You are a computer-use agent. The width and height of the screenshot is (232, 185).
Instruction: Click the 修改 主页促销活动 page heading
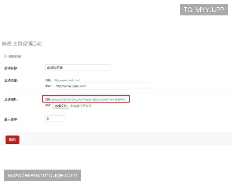tap(22, 44)
